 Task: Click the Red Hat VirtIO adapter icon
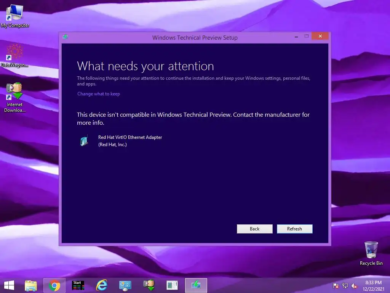[x=84, y=141]
